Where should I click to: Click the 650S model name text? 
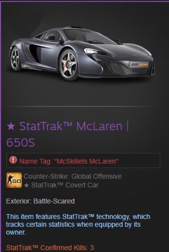click(20, 143)
